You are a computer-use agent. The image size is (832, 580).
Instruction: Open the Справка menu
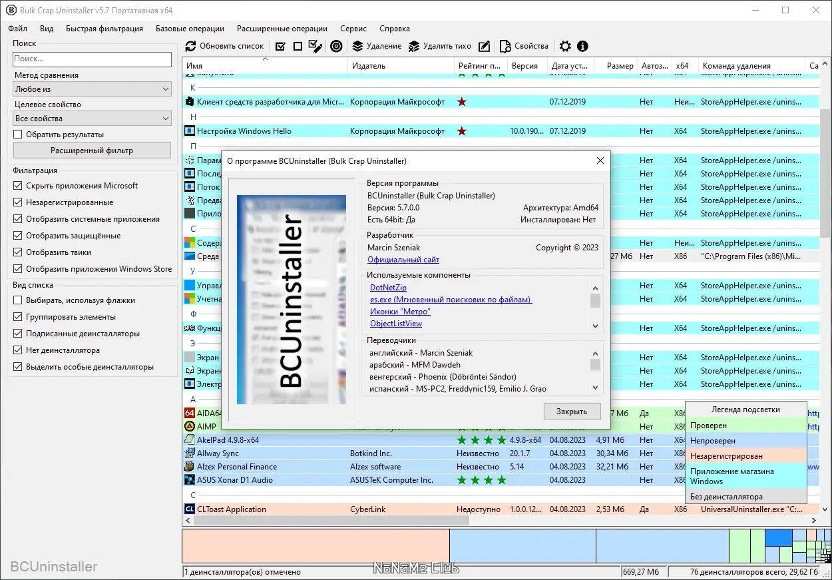pos(395,29)
